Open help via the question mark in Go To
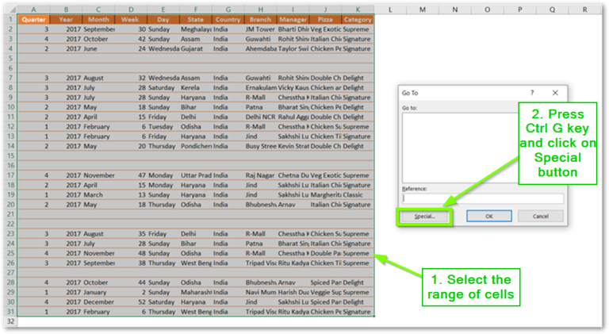The image size is (609, 334). coord(532,93)
